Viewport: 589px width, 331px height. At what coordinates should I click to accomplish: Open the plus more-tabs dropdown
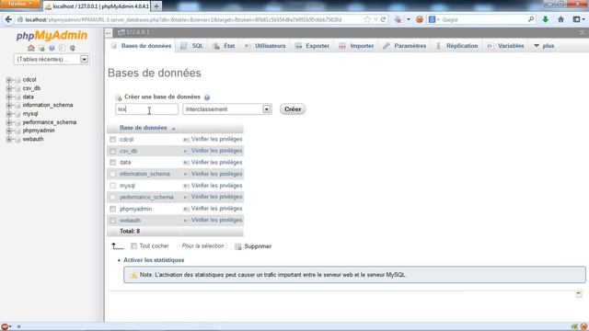(x=544, y=46)
